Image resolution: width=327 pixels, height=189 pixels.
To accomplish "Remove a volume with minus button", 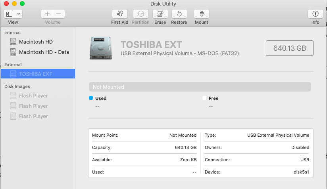I will pos(59,14).
